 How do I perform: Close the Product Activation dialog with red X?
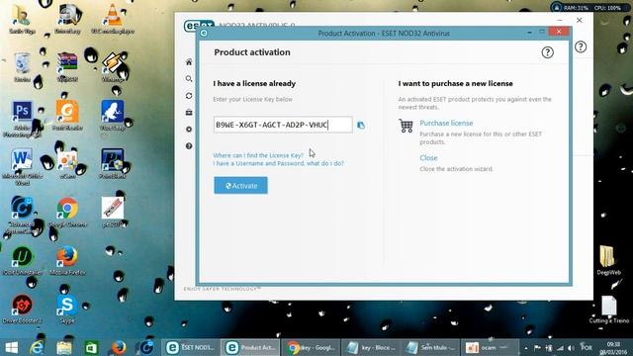(x=559, y=32)
